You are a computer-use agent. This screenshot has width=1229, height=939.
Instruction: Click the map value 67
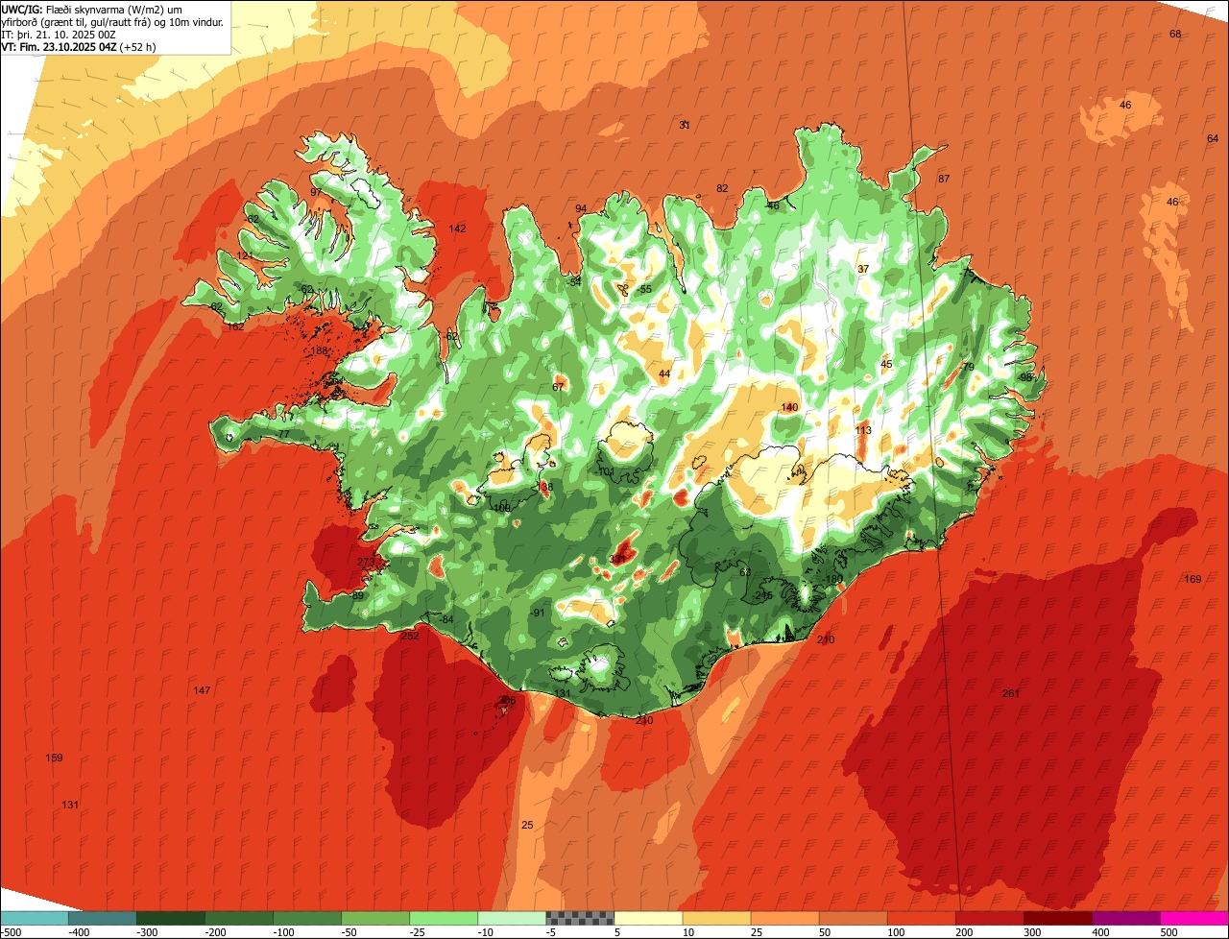(x=558, y=388)
